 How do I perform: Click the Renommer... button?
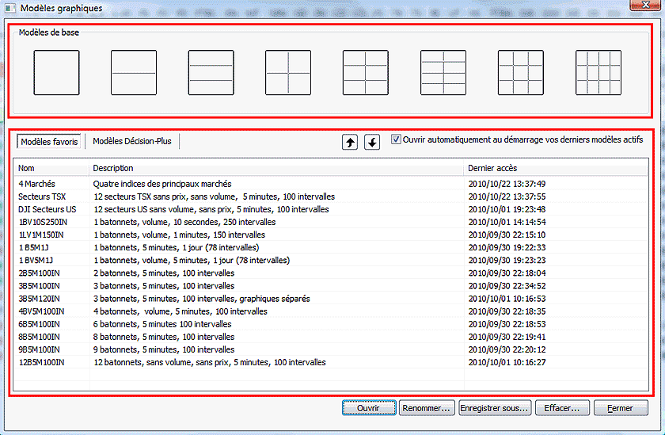(427, 408)
